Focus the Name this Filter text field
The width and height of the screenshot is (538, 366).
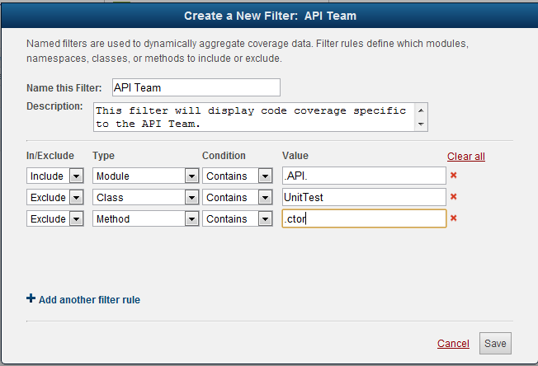pos(195,87)
